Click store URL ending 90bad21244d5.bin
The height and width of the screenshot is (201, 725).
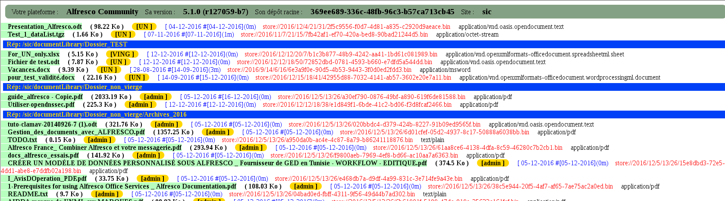click(x=334, y=34)
